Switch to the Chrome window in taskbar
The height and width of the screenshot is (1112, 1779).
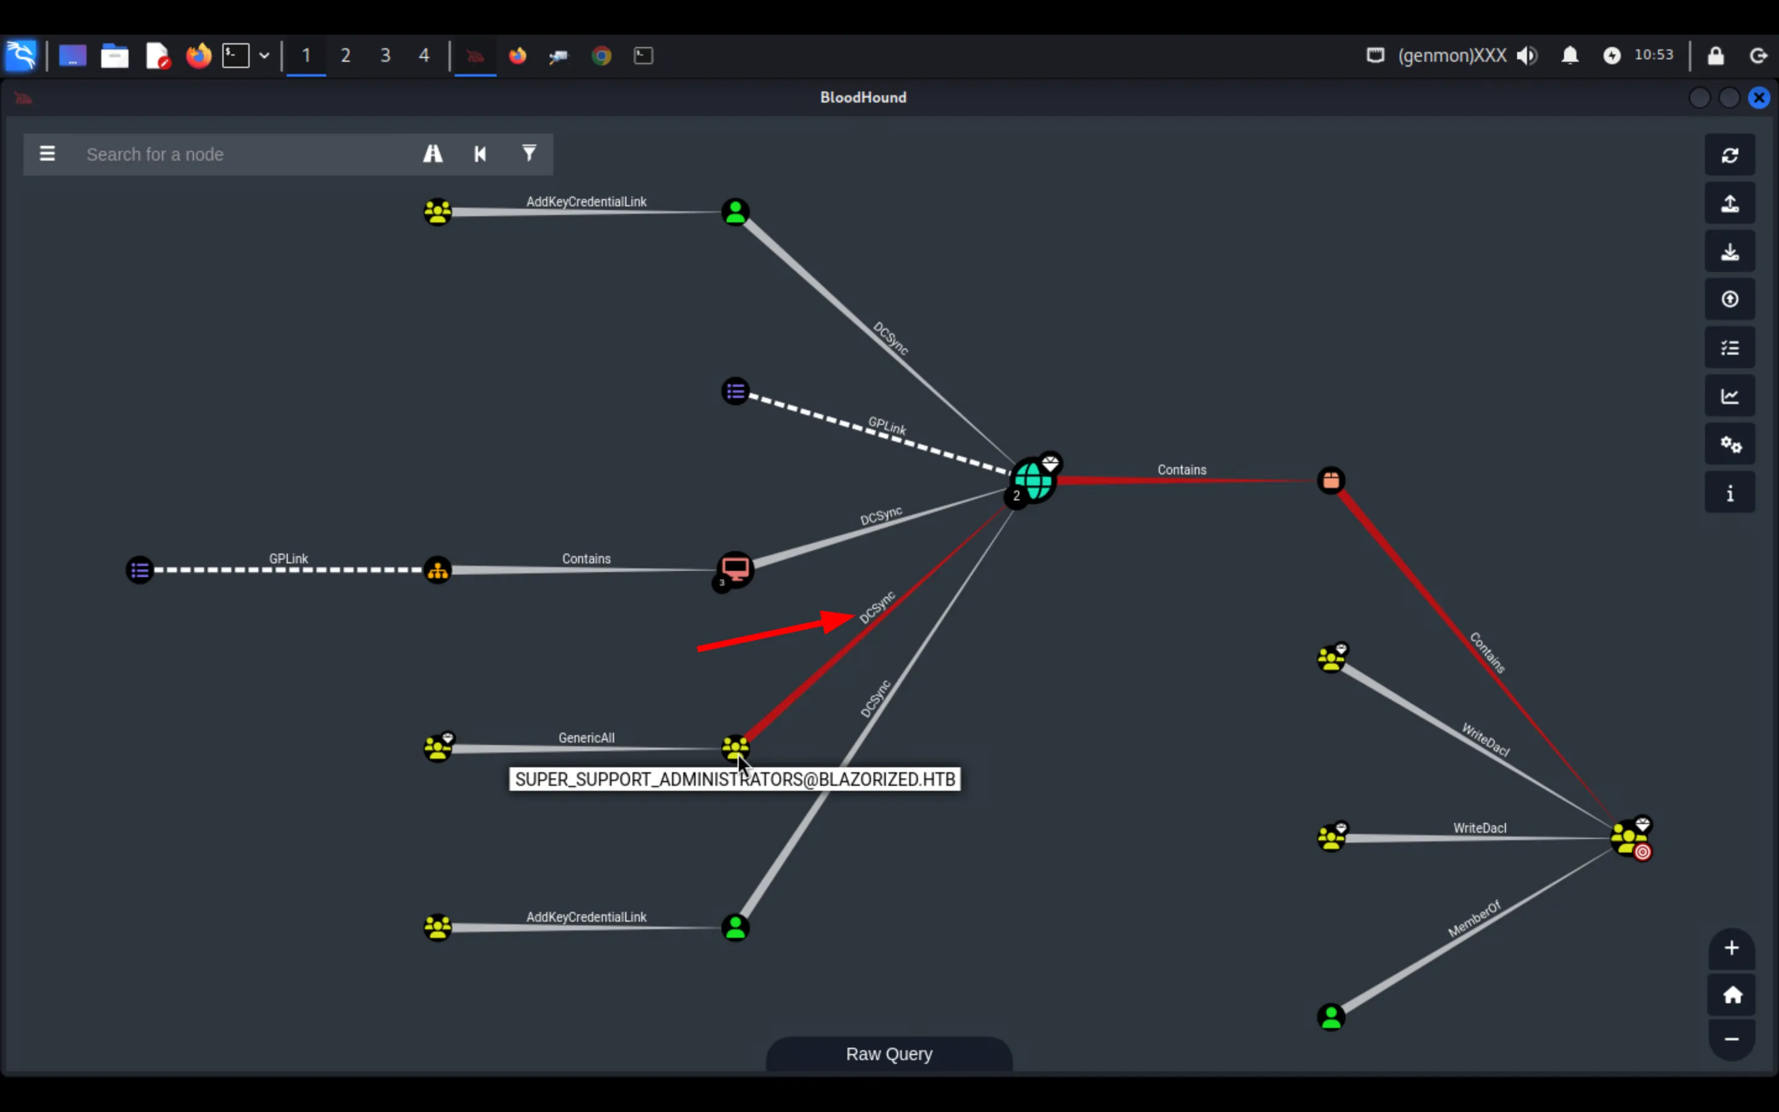(x=601, y=56)
